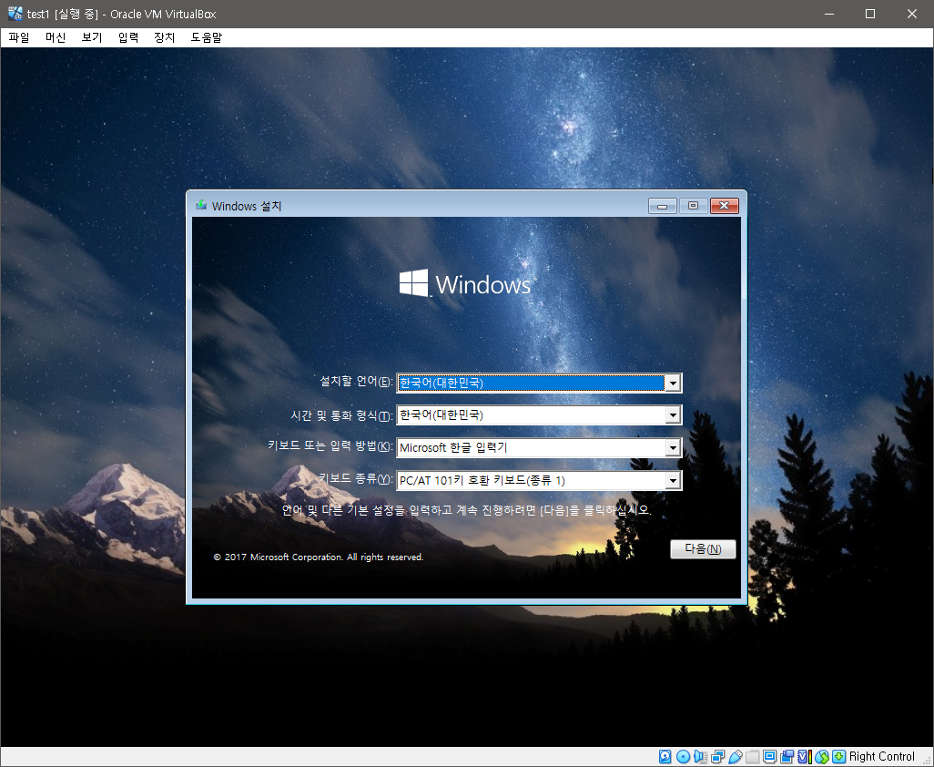Open the 머신 menu
Viewport: 934px width, 767px height.
click(56, 37)
